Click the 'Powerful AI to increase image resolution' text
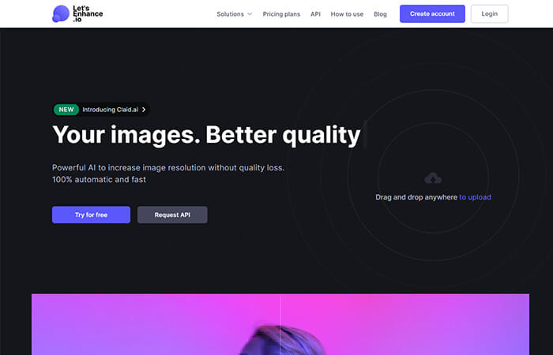The image size is (553, 355). tap(168, 167)
